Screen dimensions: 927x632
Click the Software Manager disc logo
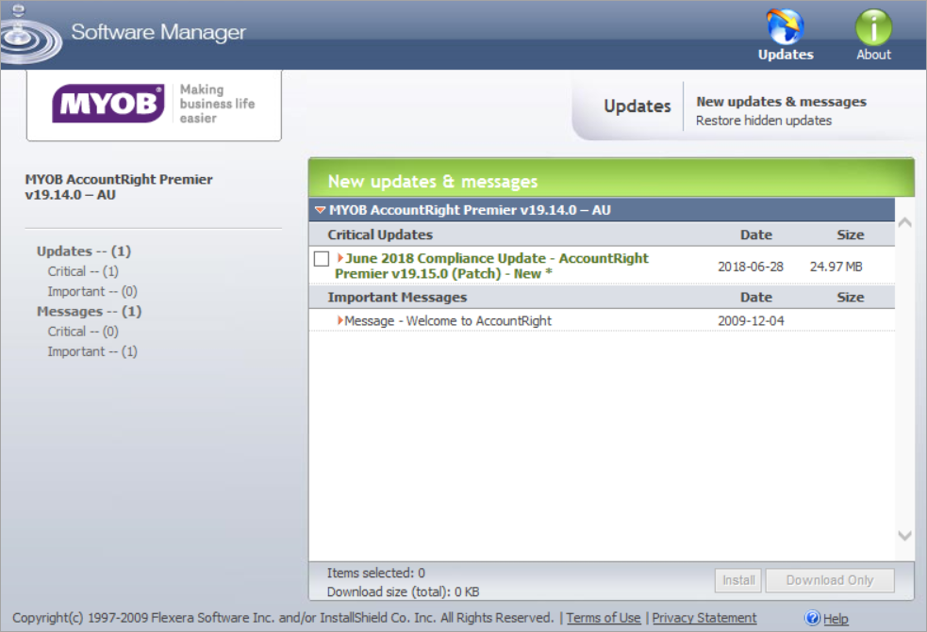(29, 34)
